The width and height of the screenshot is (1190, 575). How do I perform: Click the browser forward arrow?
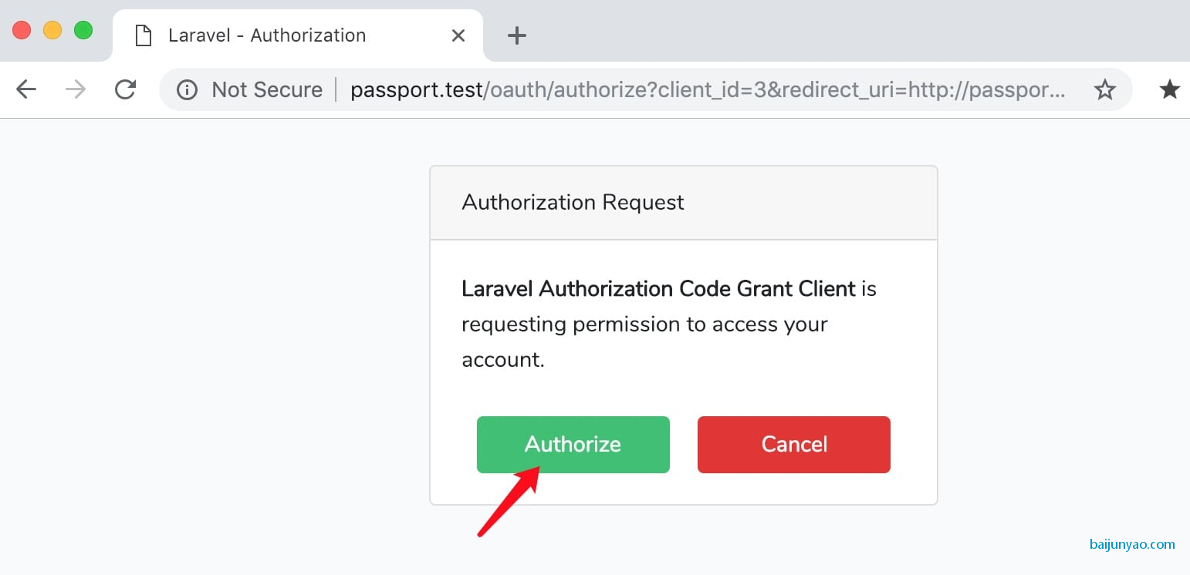[76, 90]
